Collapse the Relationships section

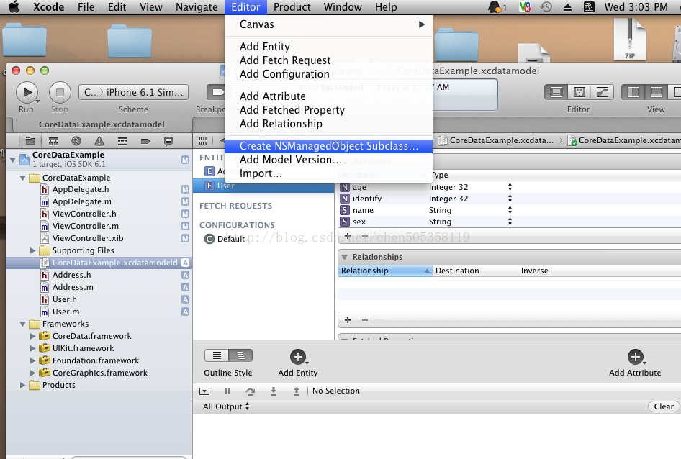coord(344,257)
